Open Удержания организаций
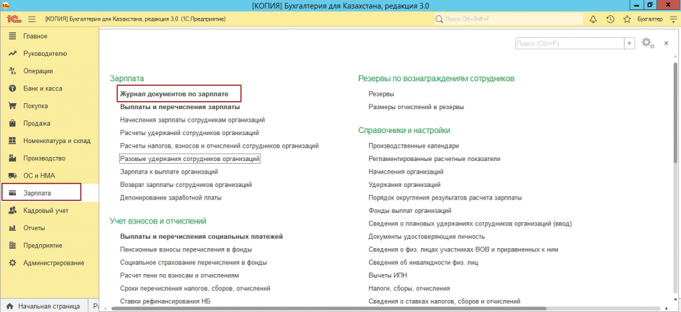 (404, 185)
